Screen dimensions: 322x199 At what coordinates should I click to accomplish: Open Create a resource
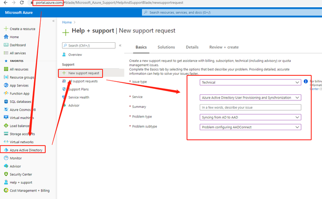tap(22, 29)
